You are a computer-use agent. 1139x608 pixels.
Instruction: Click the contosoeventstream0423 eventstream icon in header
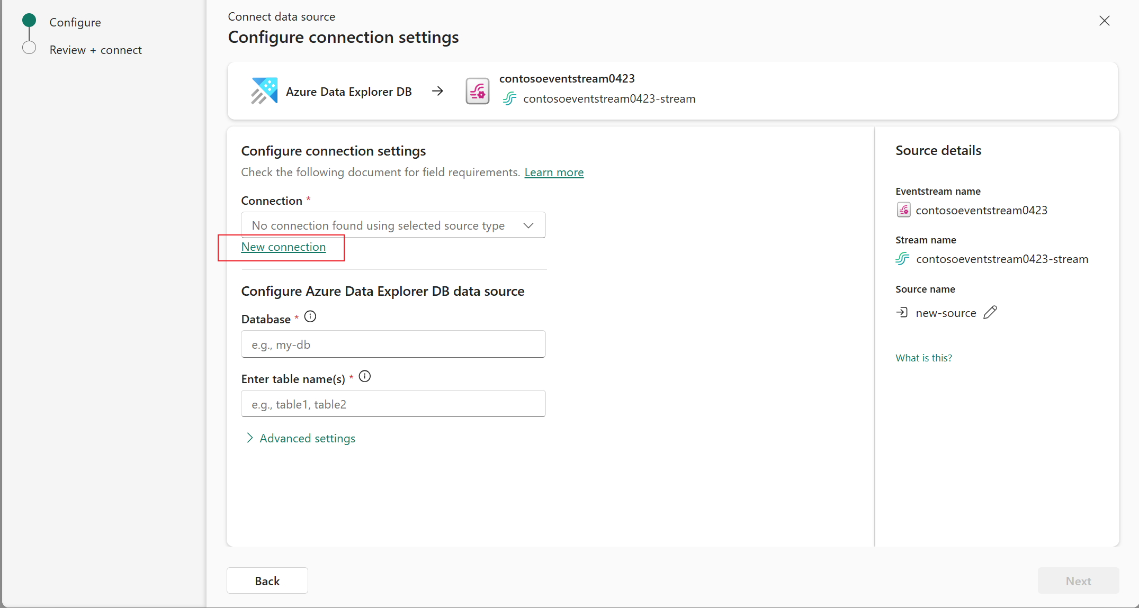point(477,90)
